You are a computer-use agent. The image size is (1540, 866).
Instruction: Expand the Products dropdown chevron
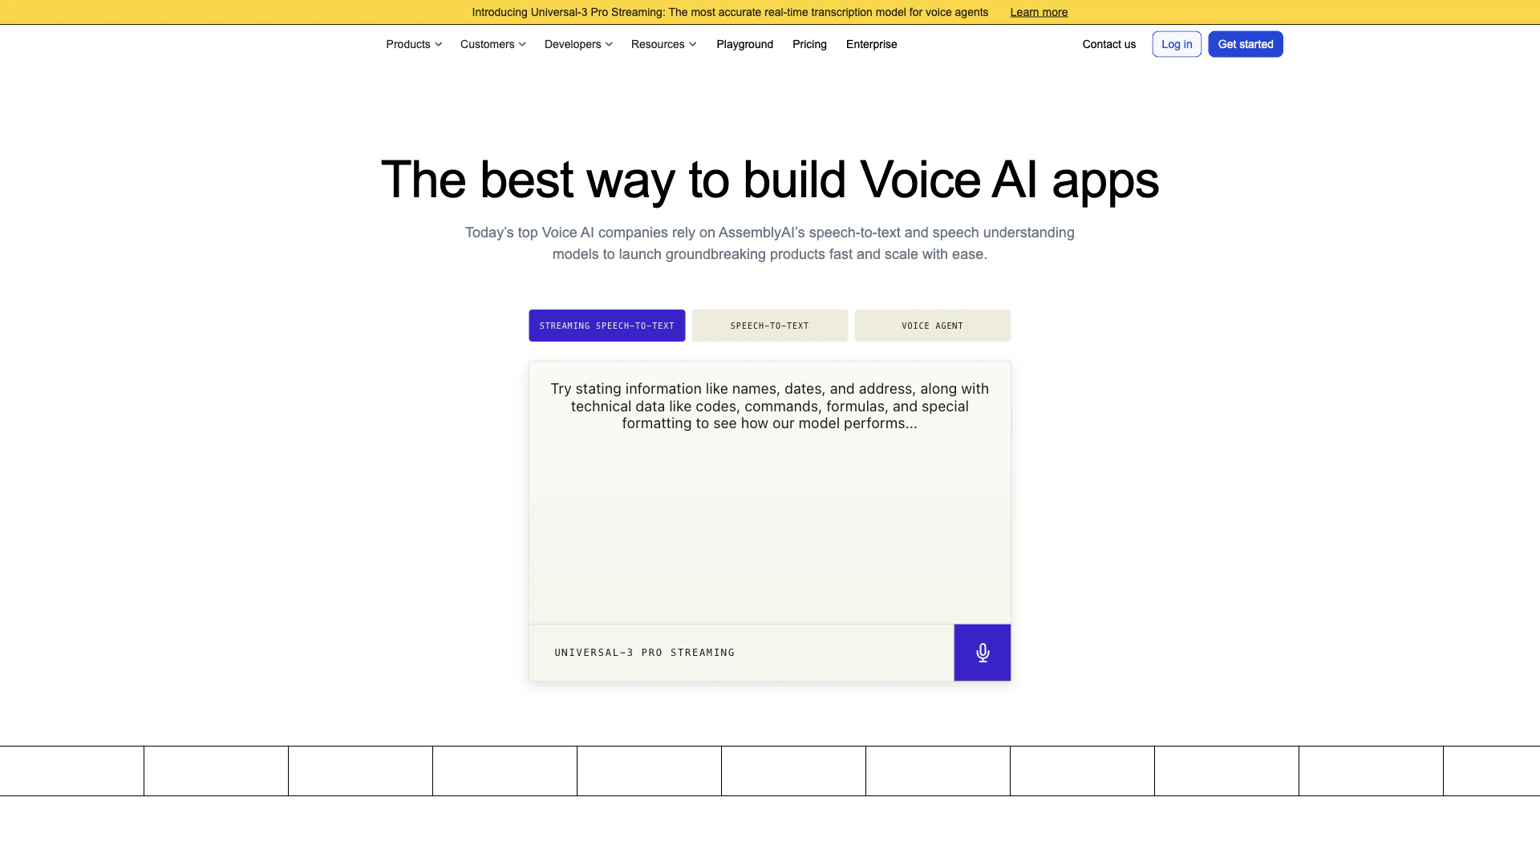[x=439, y=45]
